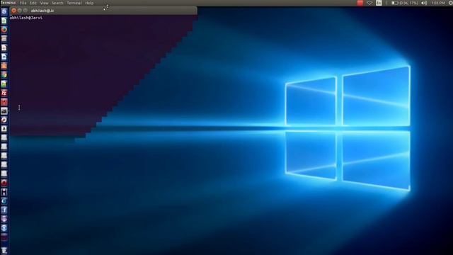Open the Help menu
Viewport: 453px width, 255px height.
tap(89, 3)
